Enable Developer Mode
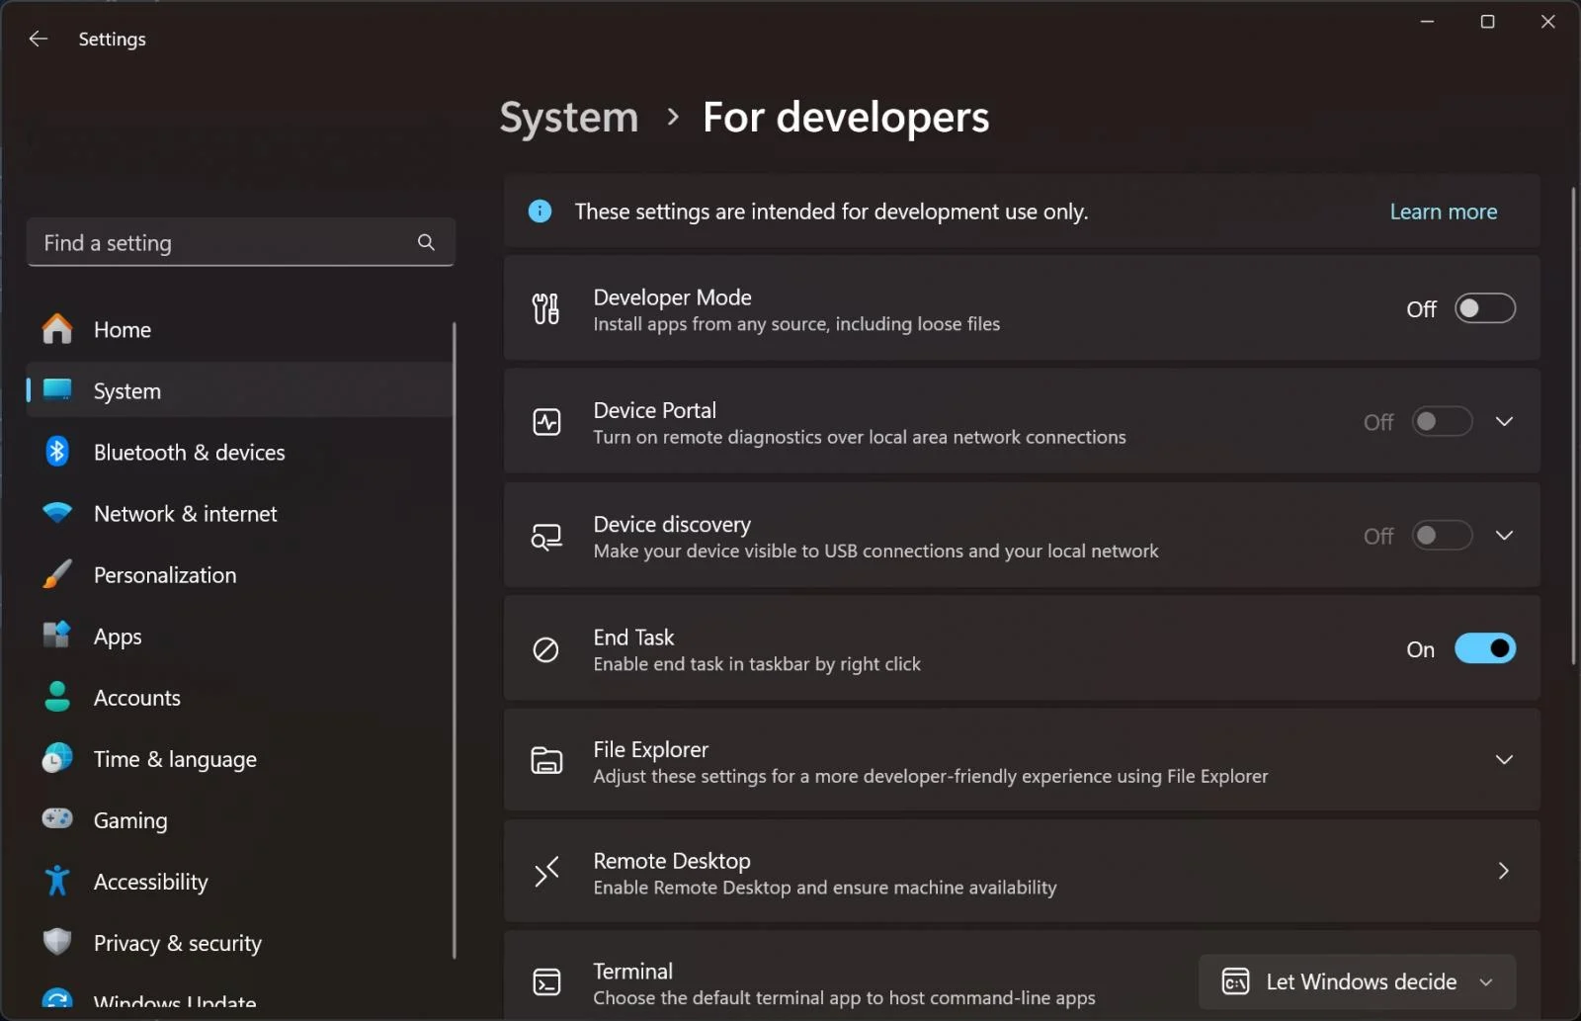The image size is (1581, 1021). click(x=1483, y=308)
